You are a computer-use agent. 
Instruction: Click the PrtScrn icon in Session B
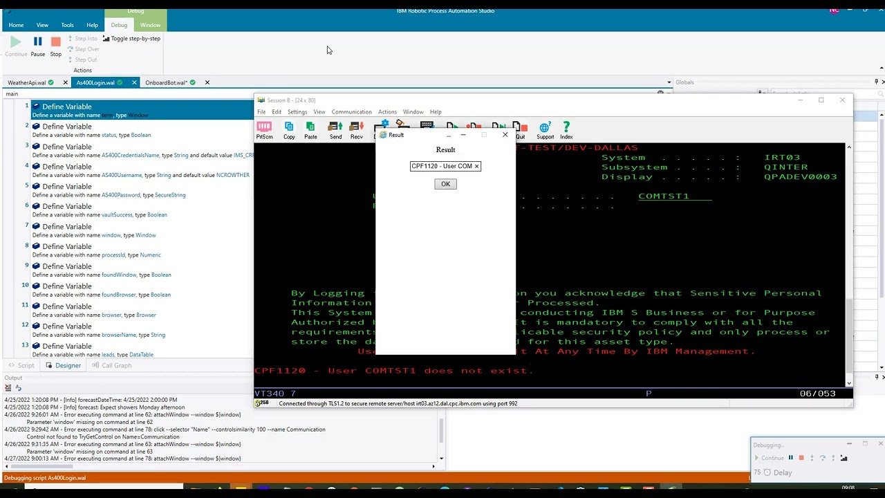pyautogui.click(x=264, y=130)
